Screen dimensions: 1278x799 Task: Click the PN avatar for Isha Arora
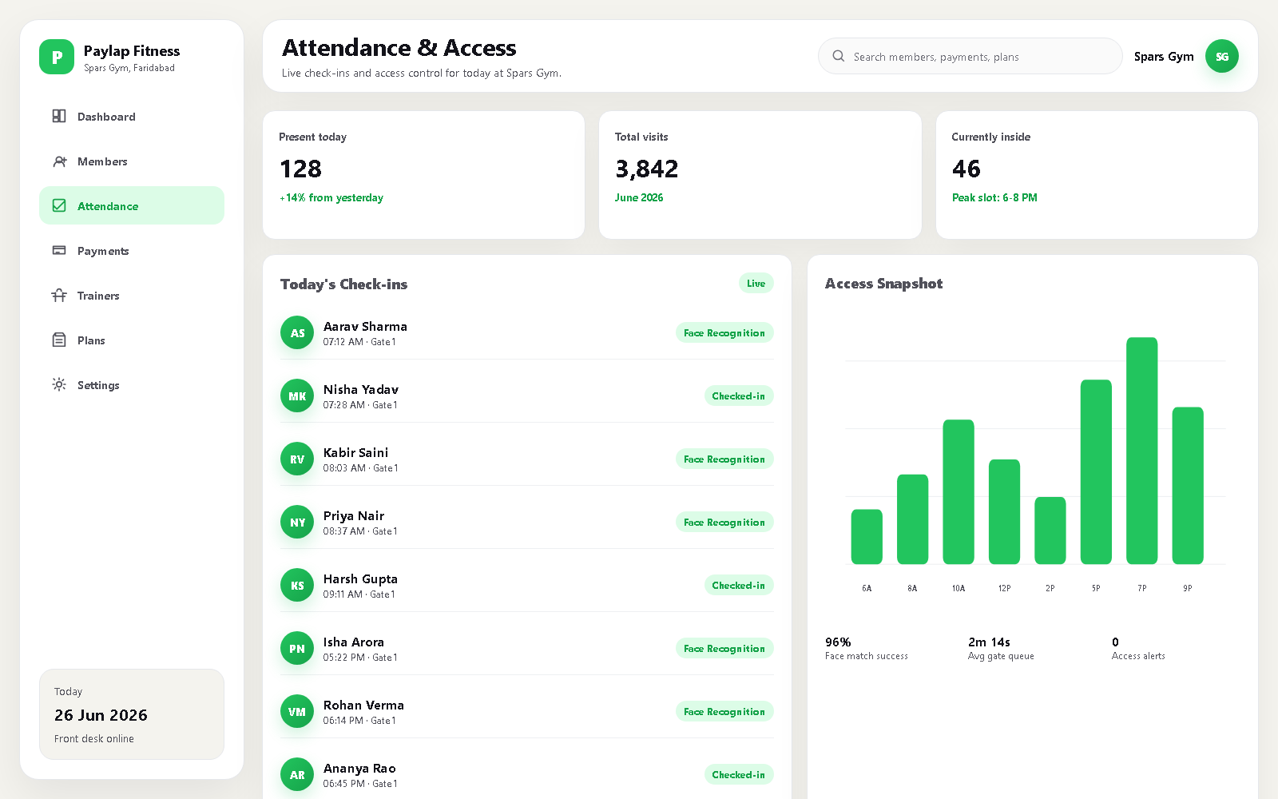297,648
